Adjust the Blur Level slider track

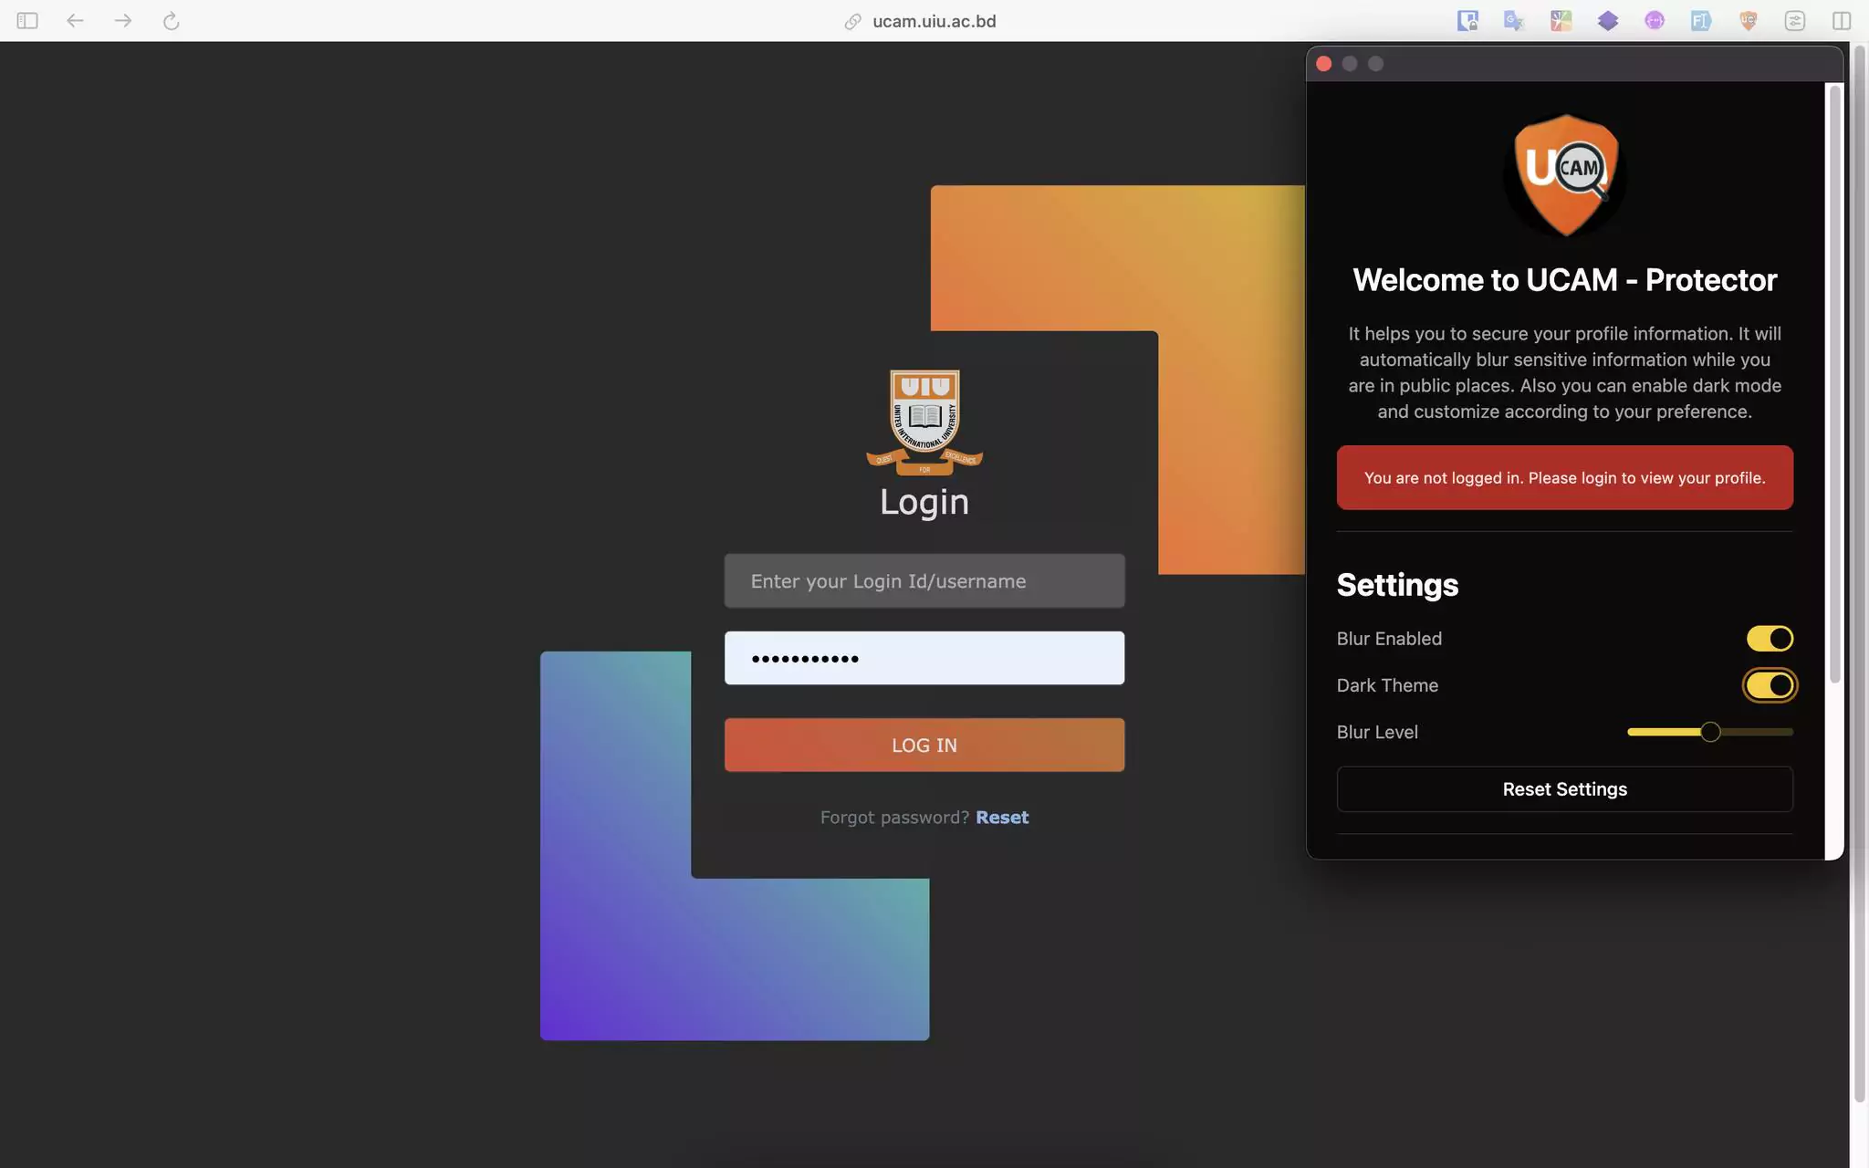point(1709,732)
